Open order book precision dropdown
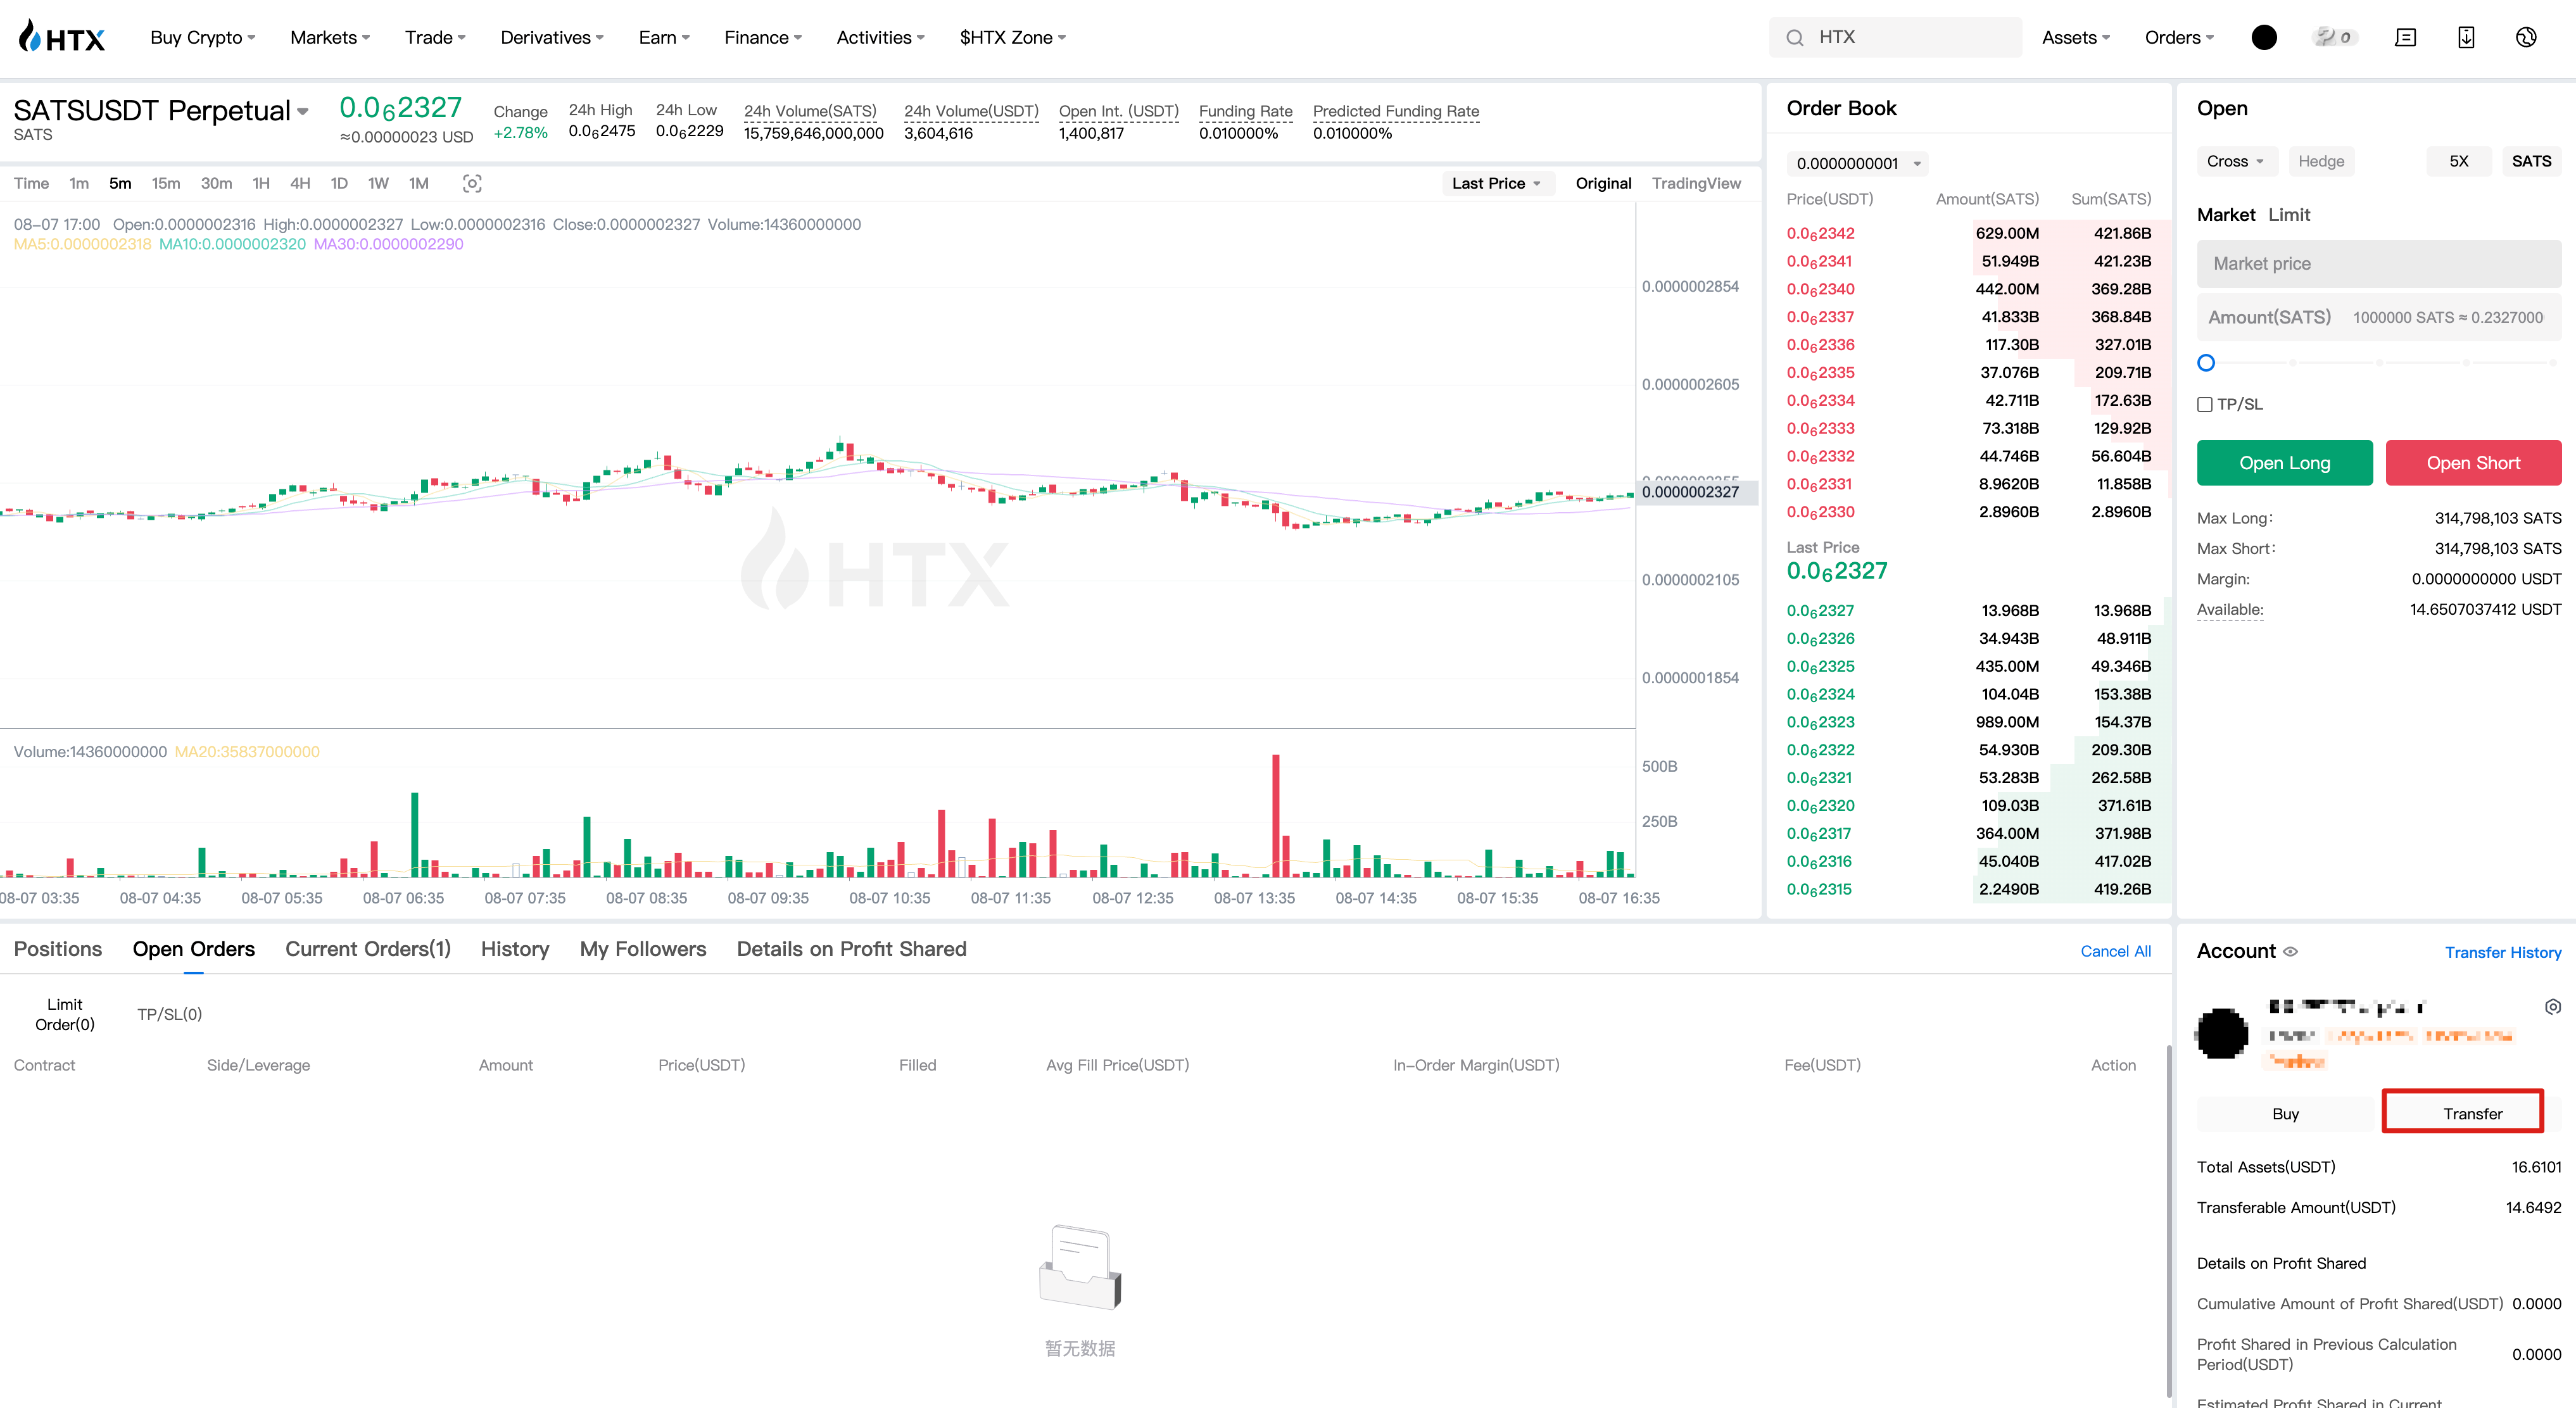 [x=1857, y=163]
